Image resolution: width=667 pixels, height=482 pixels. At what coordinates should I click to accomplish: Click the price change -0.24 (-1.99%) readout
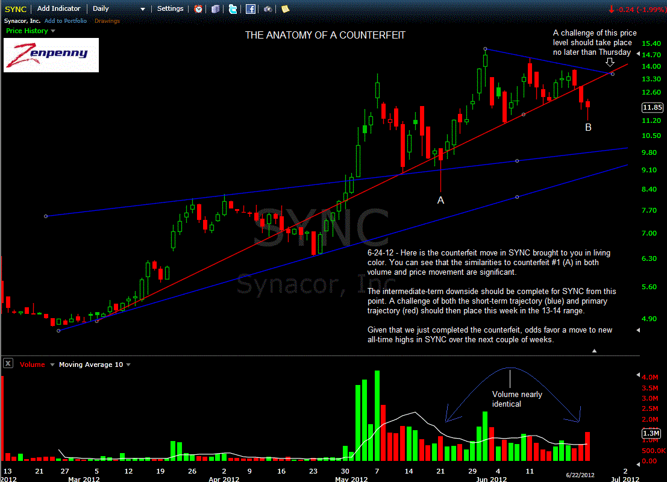tap(637, 10)
